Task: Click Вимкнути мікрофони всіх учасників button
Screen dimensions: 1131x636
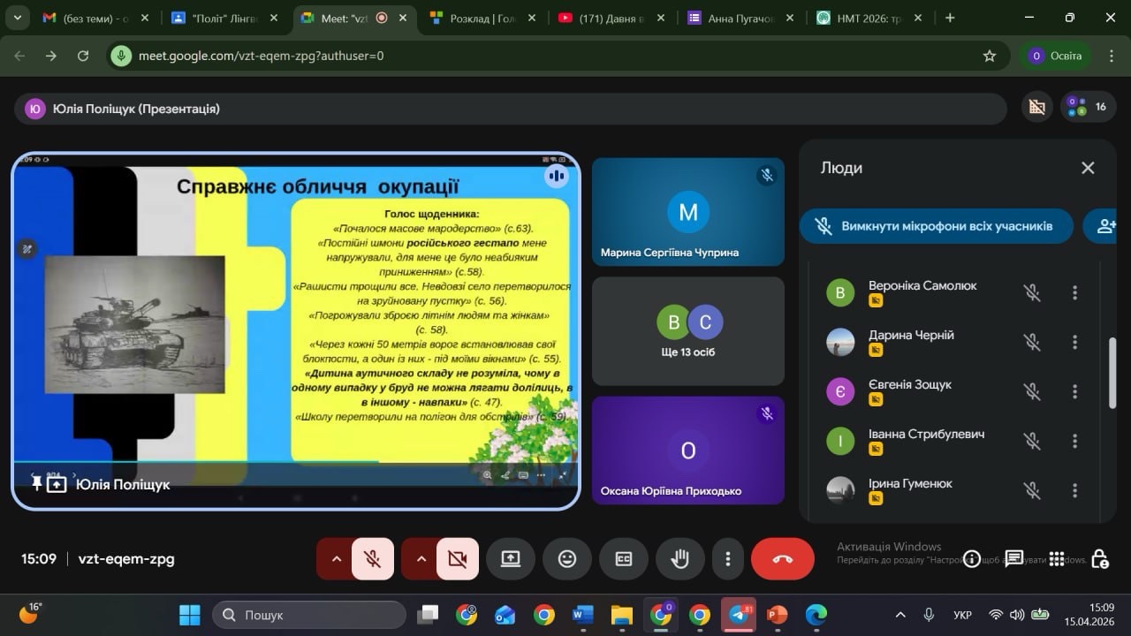Action: pyautogui.click(x=937, y=226)
